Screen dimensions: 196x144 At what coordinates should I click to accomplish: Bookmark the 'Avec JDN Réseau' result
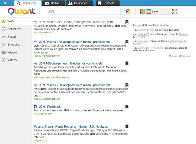pos(127,85)
